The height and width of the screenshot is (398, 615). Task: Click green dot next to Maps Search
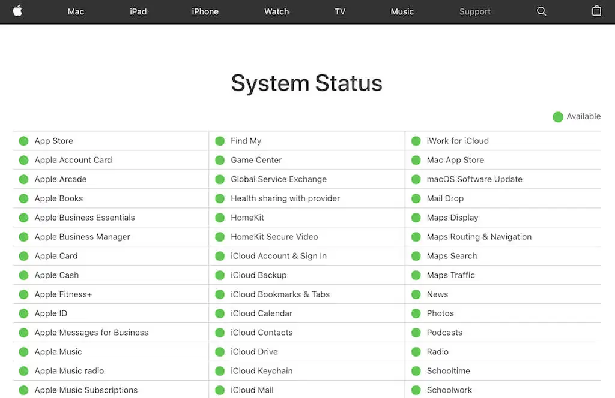click(x=416, y=256)
